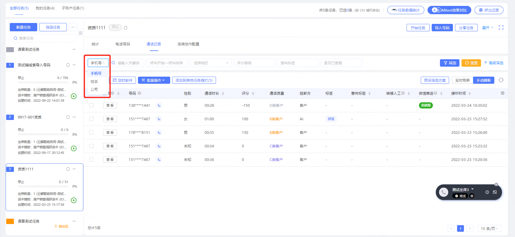Click the collapse sidebar icon beside task list
The height and width of the screenshot is (237, 515).
pyautogui.click(x=81, y=33)
